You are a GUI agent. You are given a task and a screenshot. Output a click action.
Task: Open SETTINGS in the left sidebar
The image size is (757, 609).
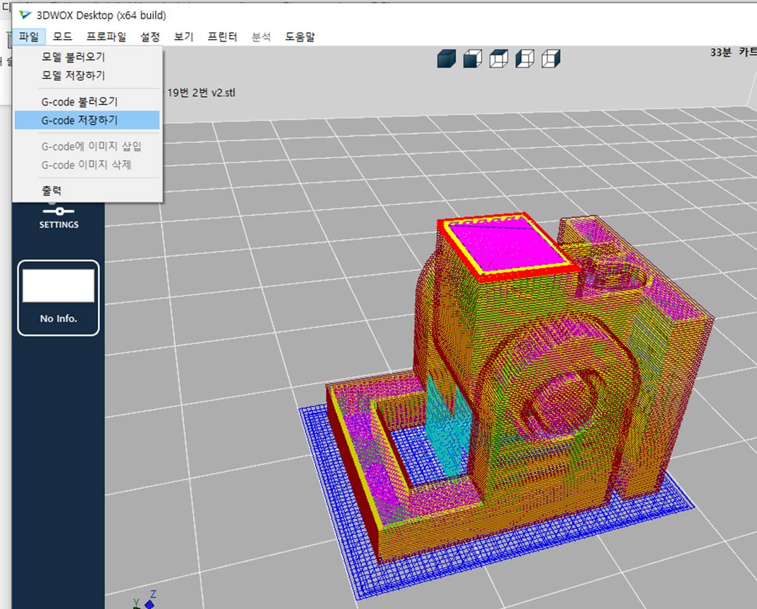point(59,218)
